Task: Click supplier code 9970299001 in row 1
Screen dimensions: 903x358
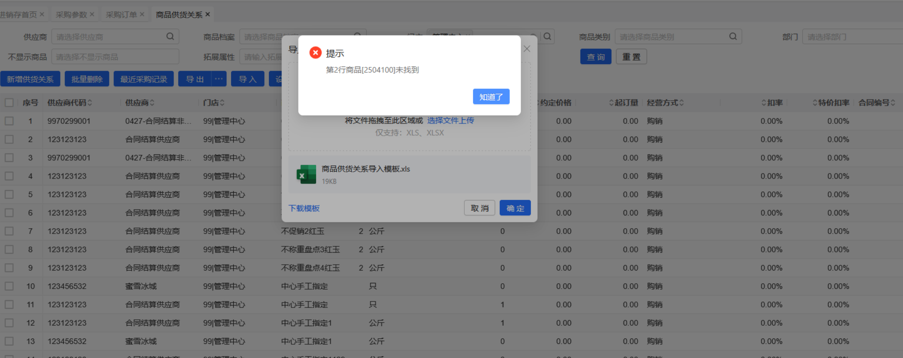Action: (69, 121)
